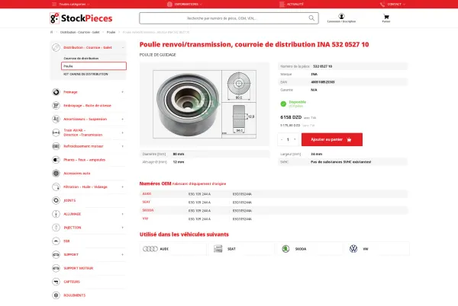
Task: Click the VW brand logo
Action: point(353,249)
